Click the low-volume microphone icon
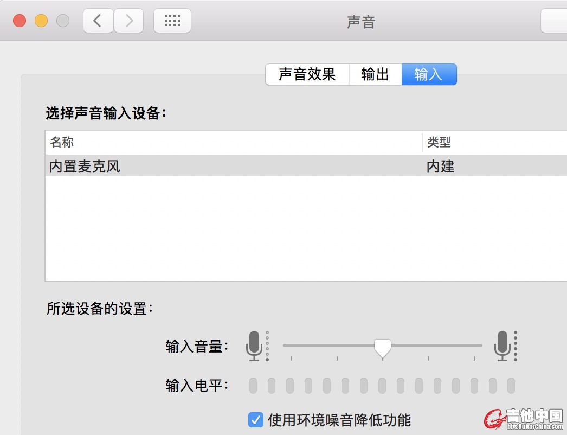This screenshot has width=567, height=435. 254,346
